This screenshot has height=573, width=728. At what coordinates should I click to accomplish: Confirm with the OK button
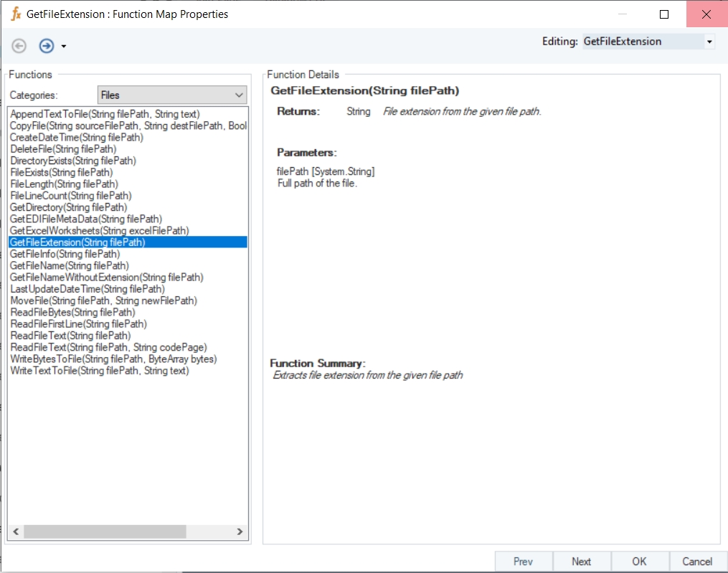[639, 562]
